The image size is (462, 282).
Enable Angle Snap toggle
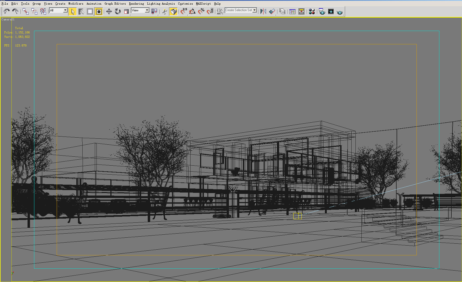(x=192, y=11)
